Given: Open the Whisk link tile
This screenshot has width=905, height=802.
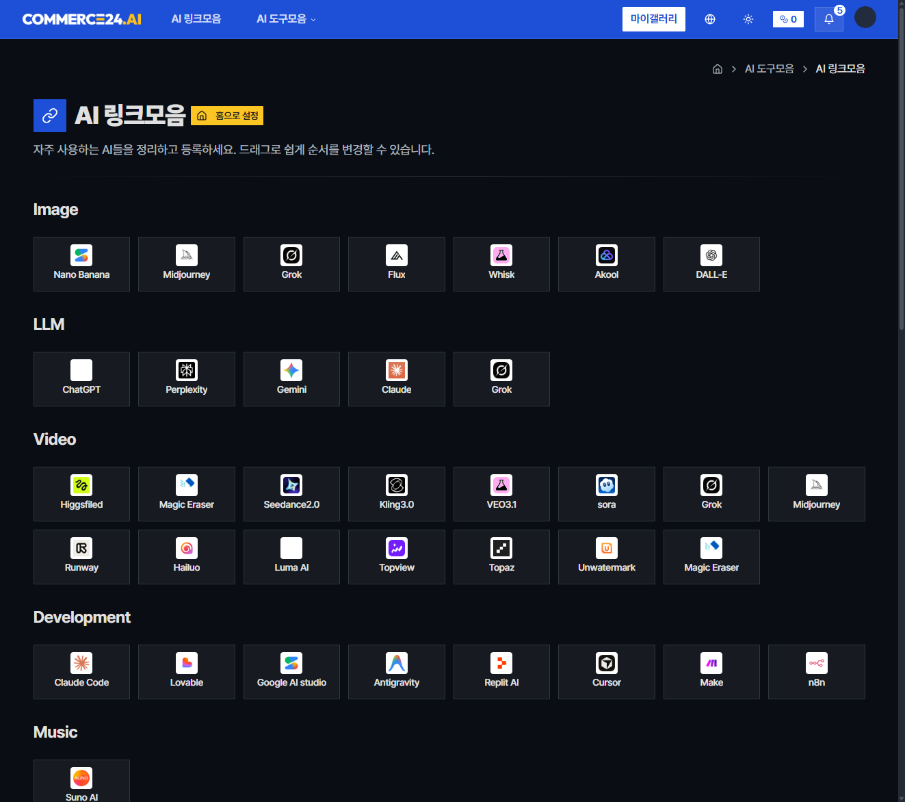Looking at the screenshot, I should pyautogui.click(x=501, y=264).
